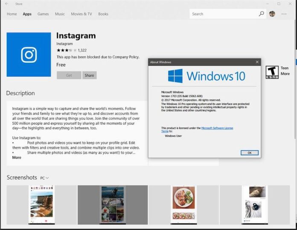Viewport: 297px width, 230px height.
Task: Select the Apps tab
Action: point(27,14)
